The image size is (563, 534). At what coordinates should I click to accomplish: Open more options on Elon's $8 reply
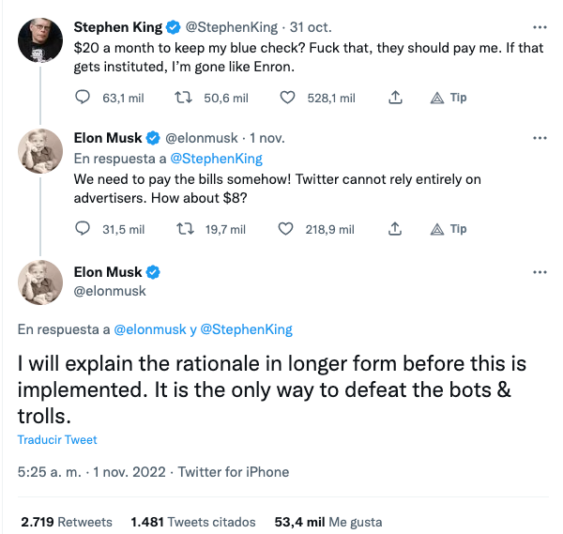[x=539, y=138]
